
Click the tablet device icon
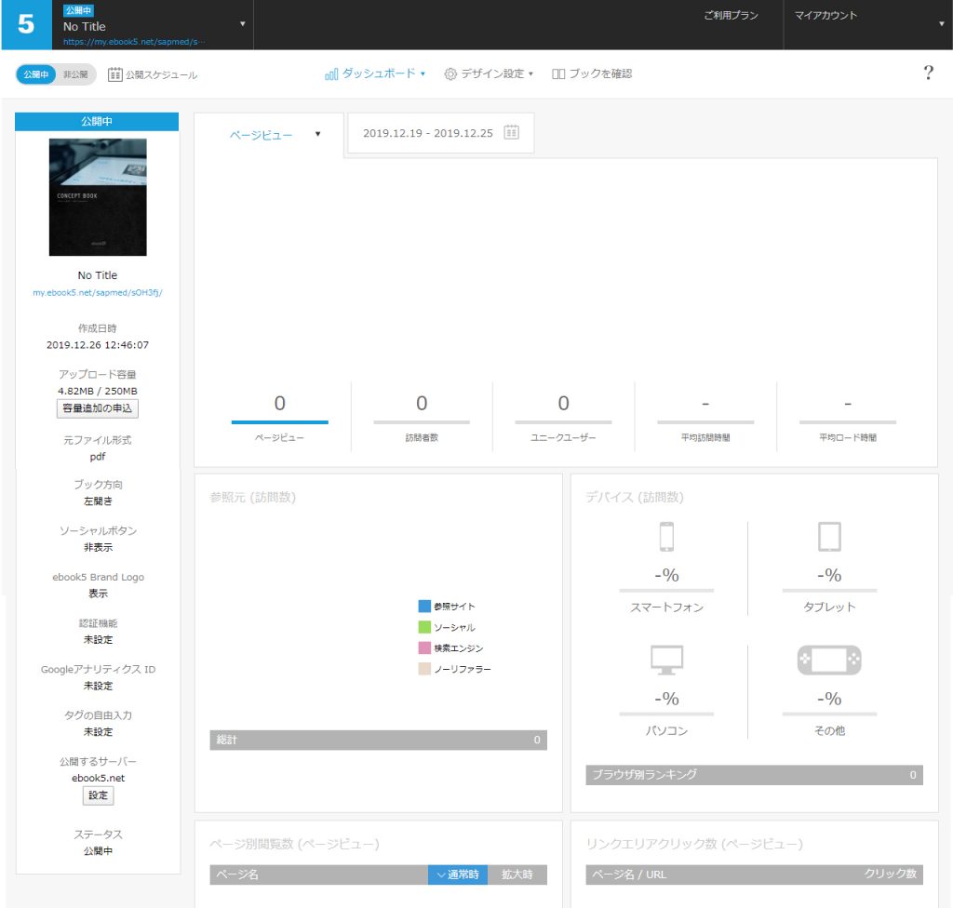pos(829,537)
